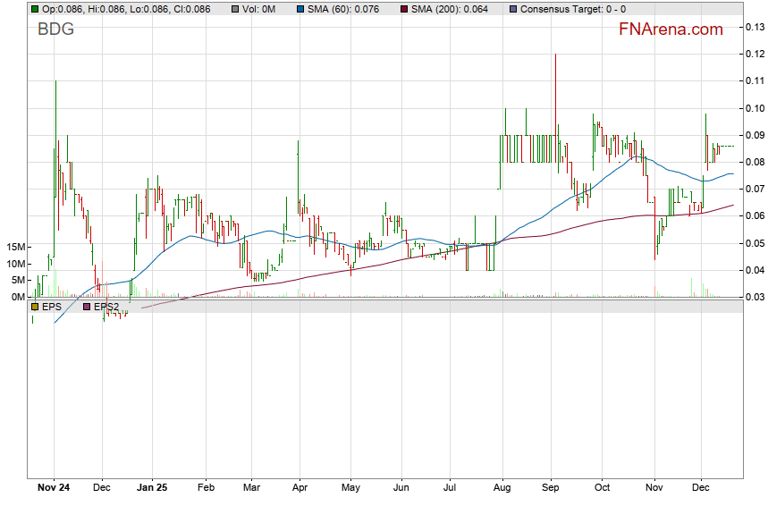Click the Nov 24 date axis label
This screenshot has height=506, width=768.
54,489
